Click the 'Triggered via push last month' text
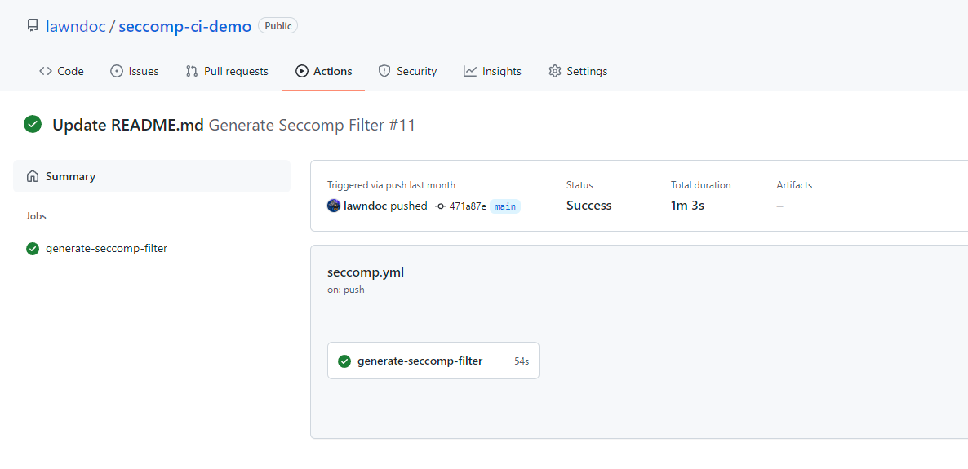Screen dimensions: 968x469 click(x=392, y=185)
